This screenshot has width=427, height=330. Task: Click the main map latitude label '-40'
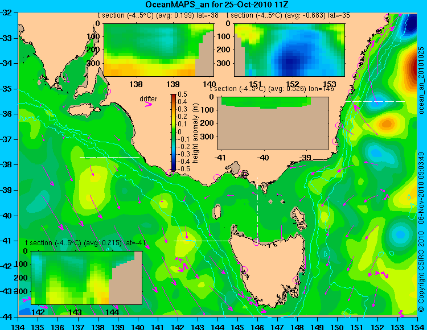(6, 216)
